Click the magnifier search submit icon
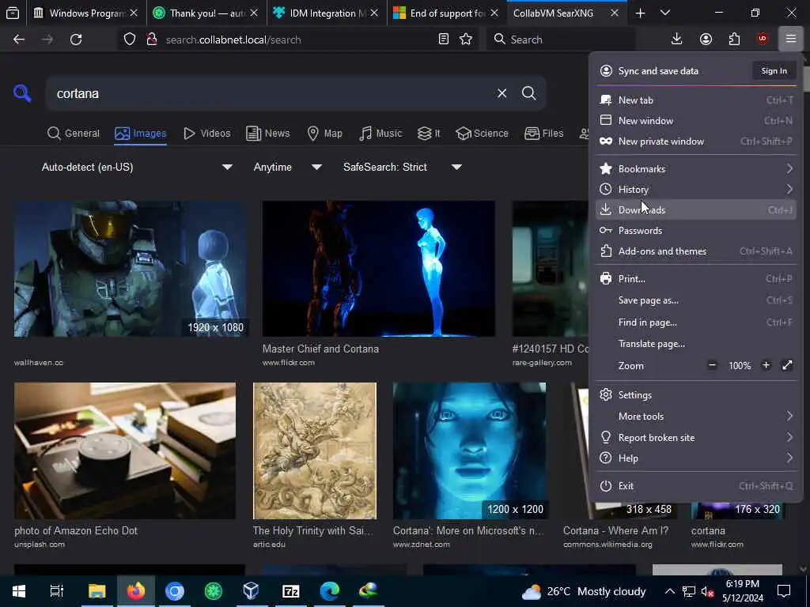Screen dimensions: 810x607 point(529,93)
